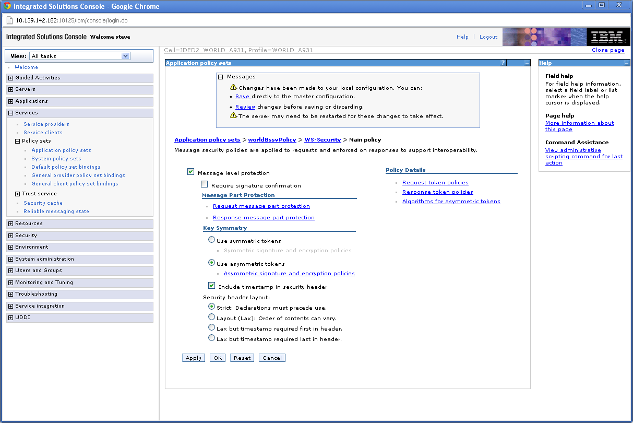Open Service clients in navigation
Screen dimensions: 633x423
click(43, 133)
